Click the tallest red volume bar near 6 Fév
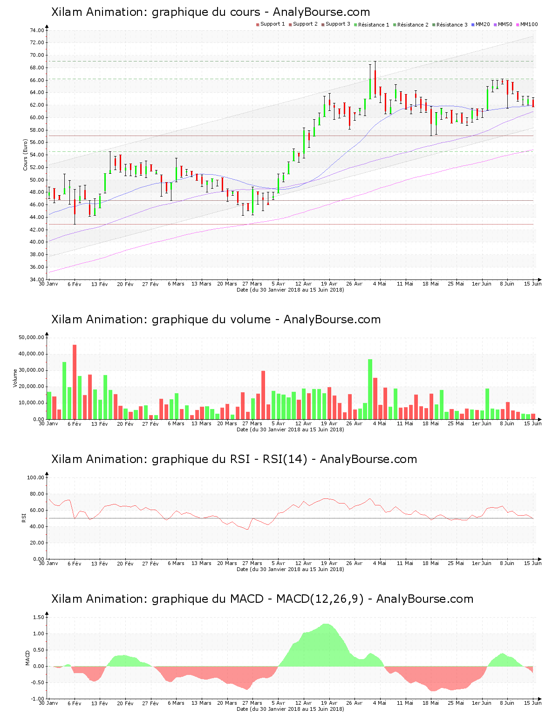559x722 pixels. 75,382
